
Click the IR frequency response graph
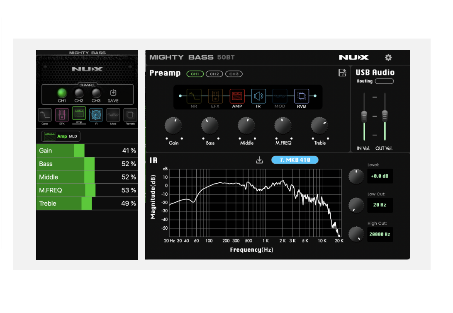point(256,203)
